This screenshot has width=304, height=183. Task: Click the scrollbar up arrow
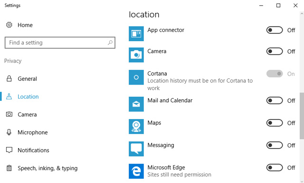pyautogui.click(x=302, y=14)
